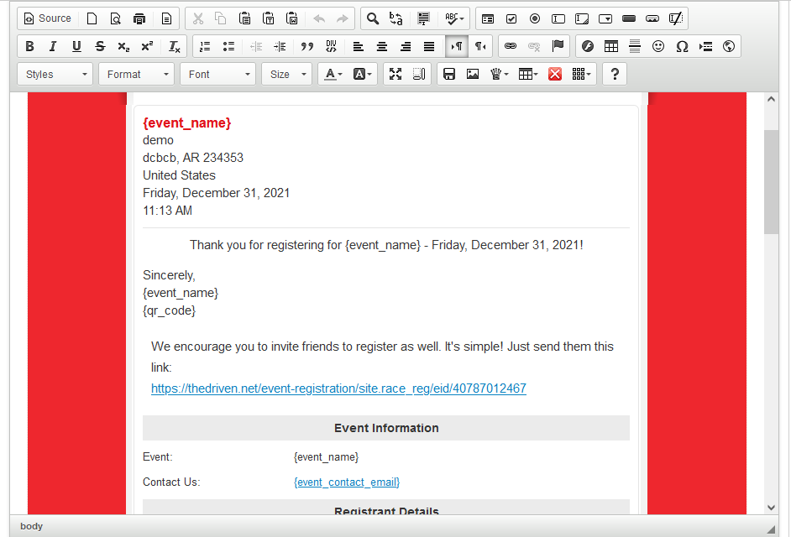Maximize the editor area

tap(395, 74)
